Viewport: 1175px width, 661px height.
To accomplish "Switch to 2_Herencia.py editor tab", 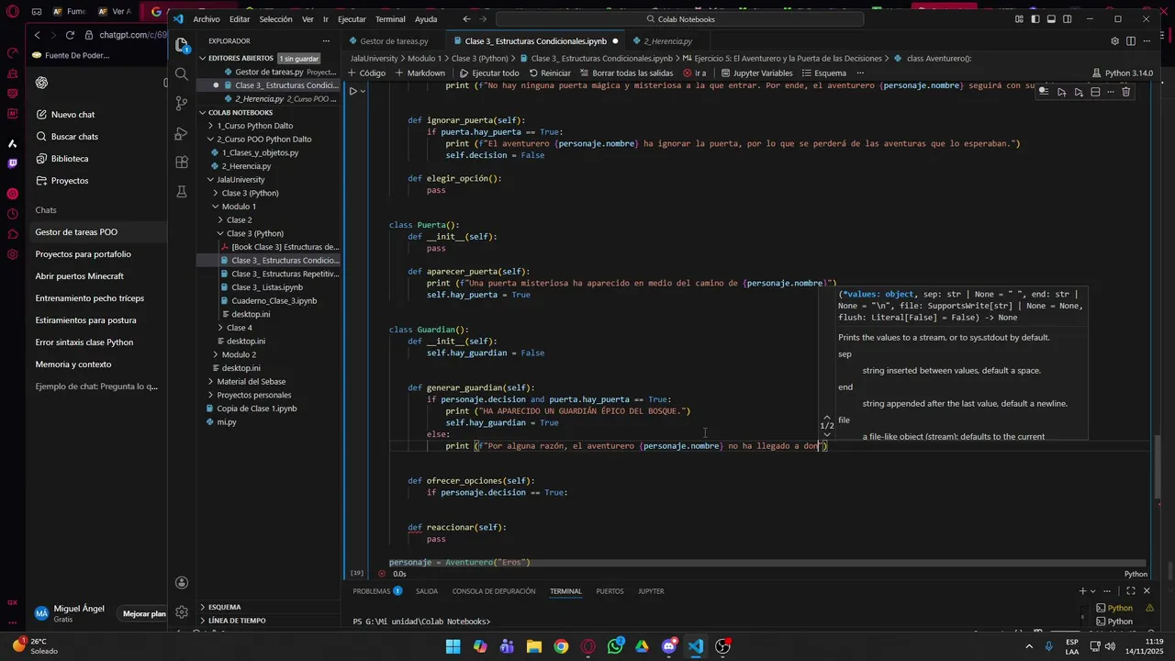I will (x=667, y=40).
